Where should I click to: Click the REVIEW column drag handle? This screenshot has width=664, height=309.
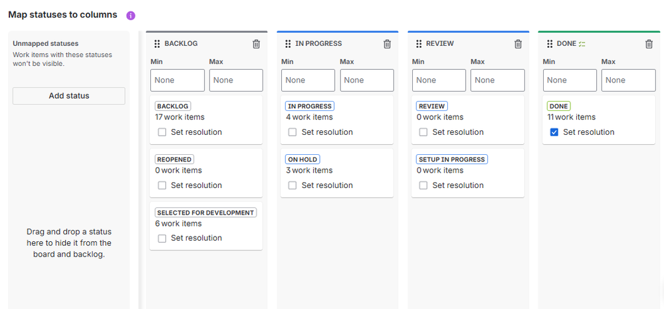tap(419, 44)
